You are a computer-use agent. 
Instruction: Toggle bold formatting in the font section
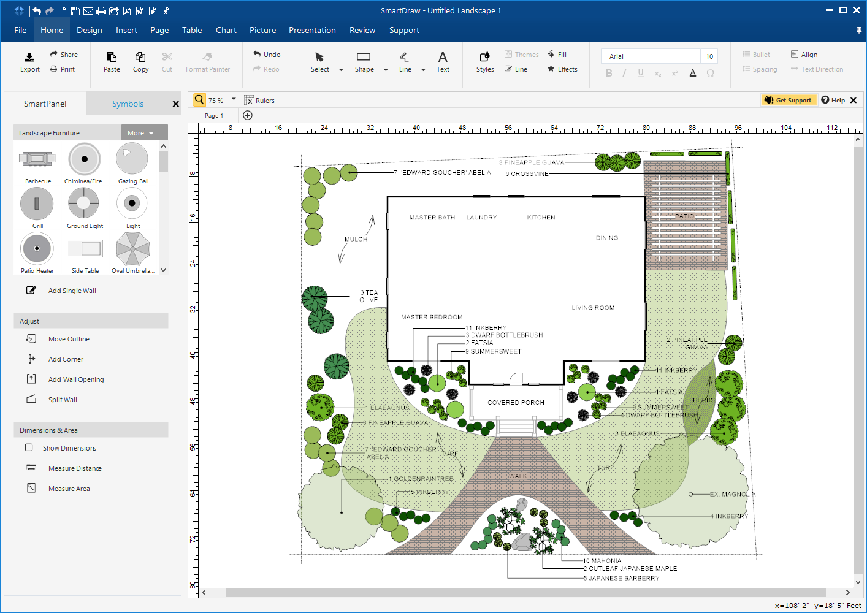click(x=609, y=73)
